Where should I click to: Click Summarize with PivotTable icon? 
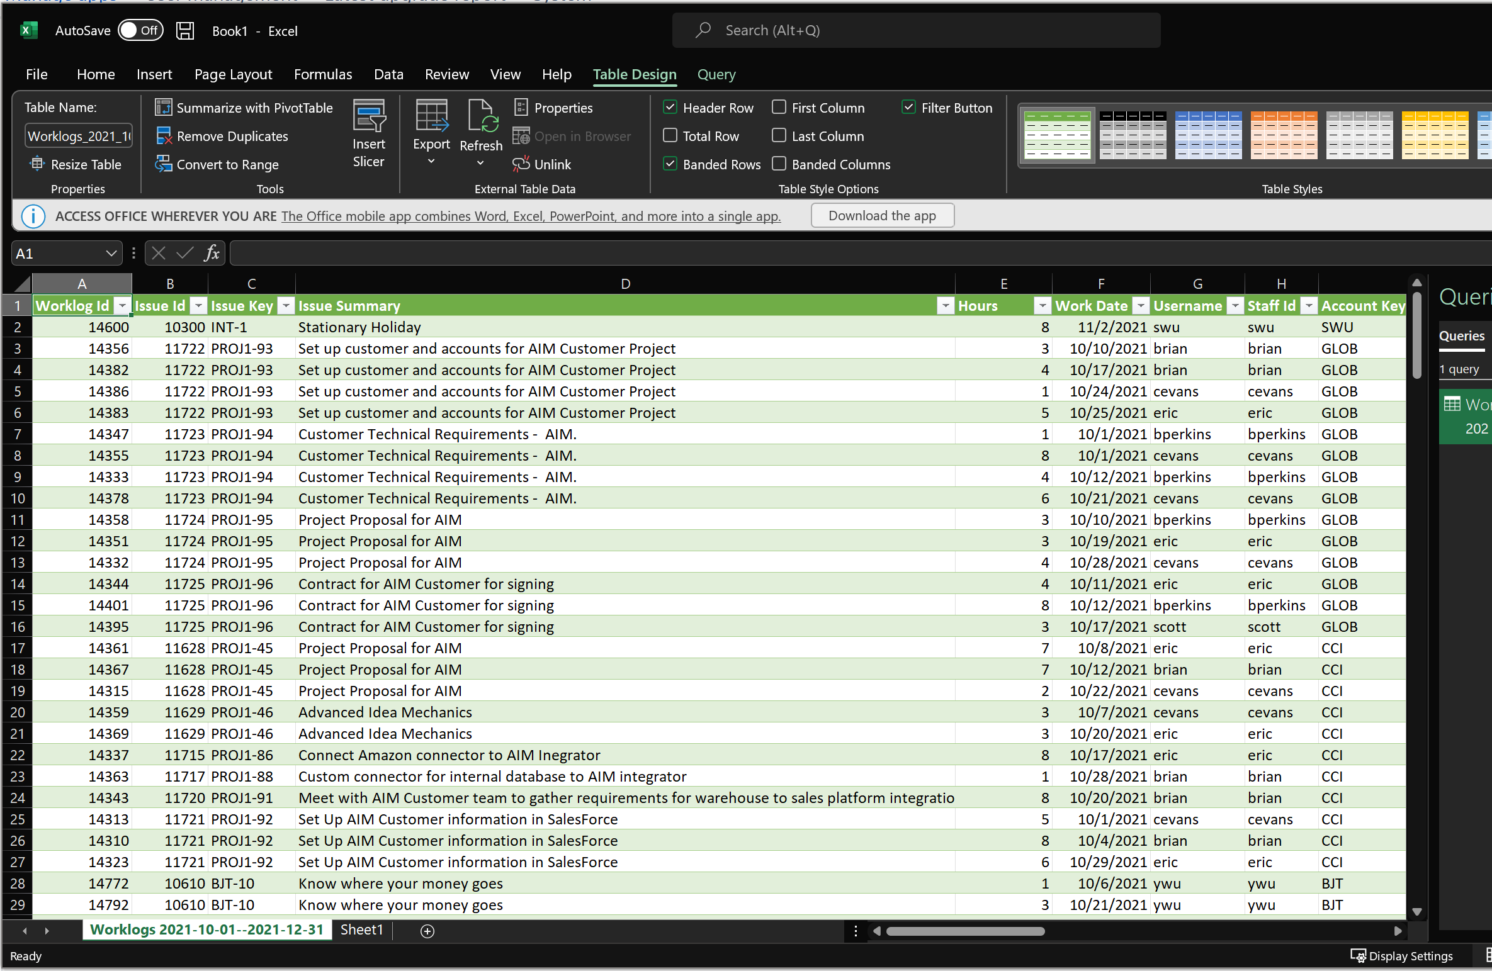pyautogui.click(x=163, y=108)
